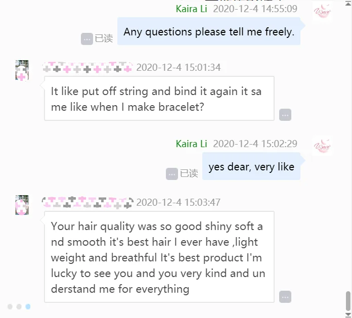352x318 pixels.
Task: Open customer avatar beside the 15:03:47 message
Action: [x=22, y=205]
